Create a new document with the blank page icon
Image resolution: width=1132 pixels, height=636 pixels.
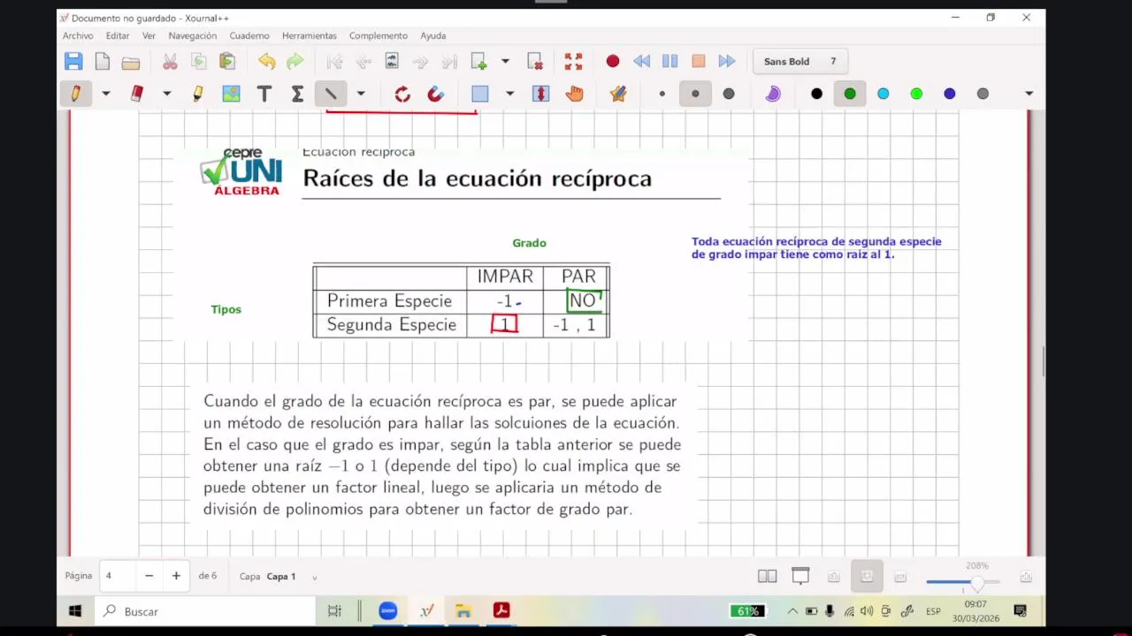(x=103, y=61)
